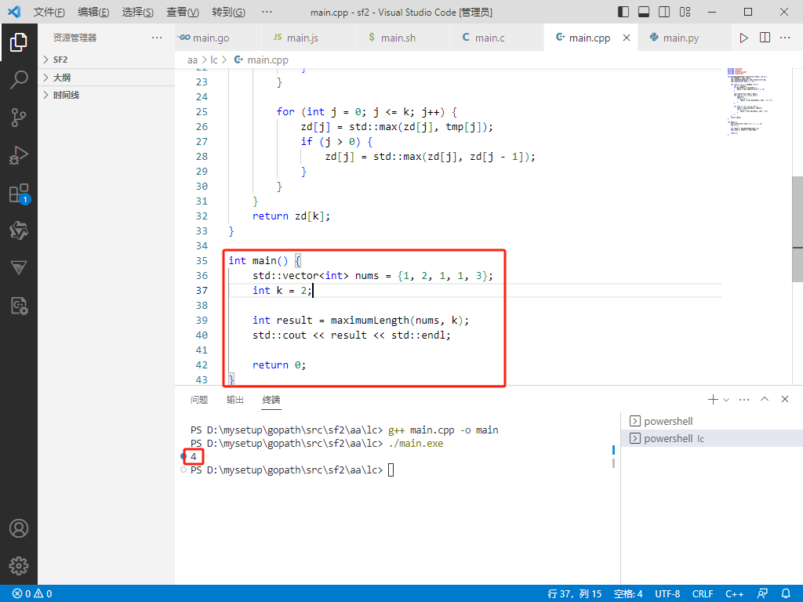Click the activity bar icon below Extensions

pyautogui.click(x=19, y=230)
